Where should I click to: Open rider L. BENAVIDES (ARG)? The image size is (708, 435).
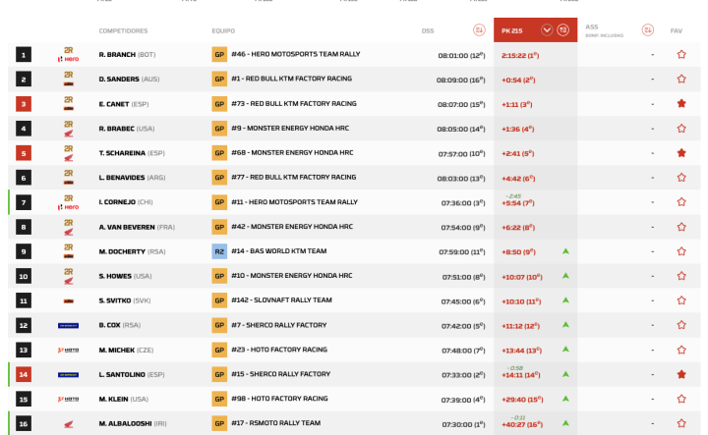point(132,178)
